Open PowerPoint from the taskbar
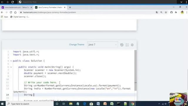 coord(105,104)
